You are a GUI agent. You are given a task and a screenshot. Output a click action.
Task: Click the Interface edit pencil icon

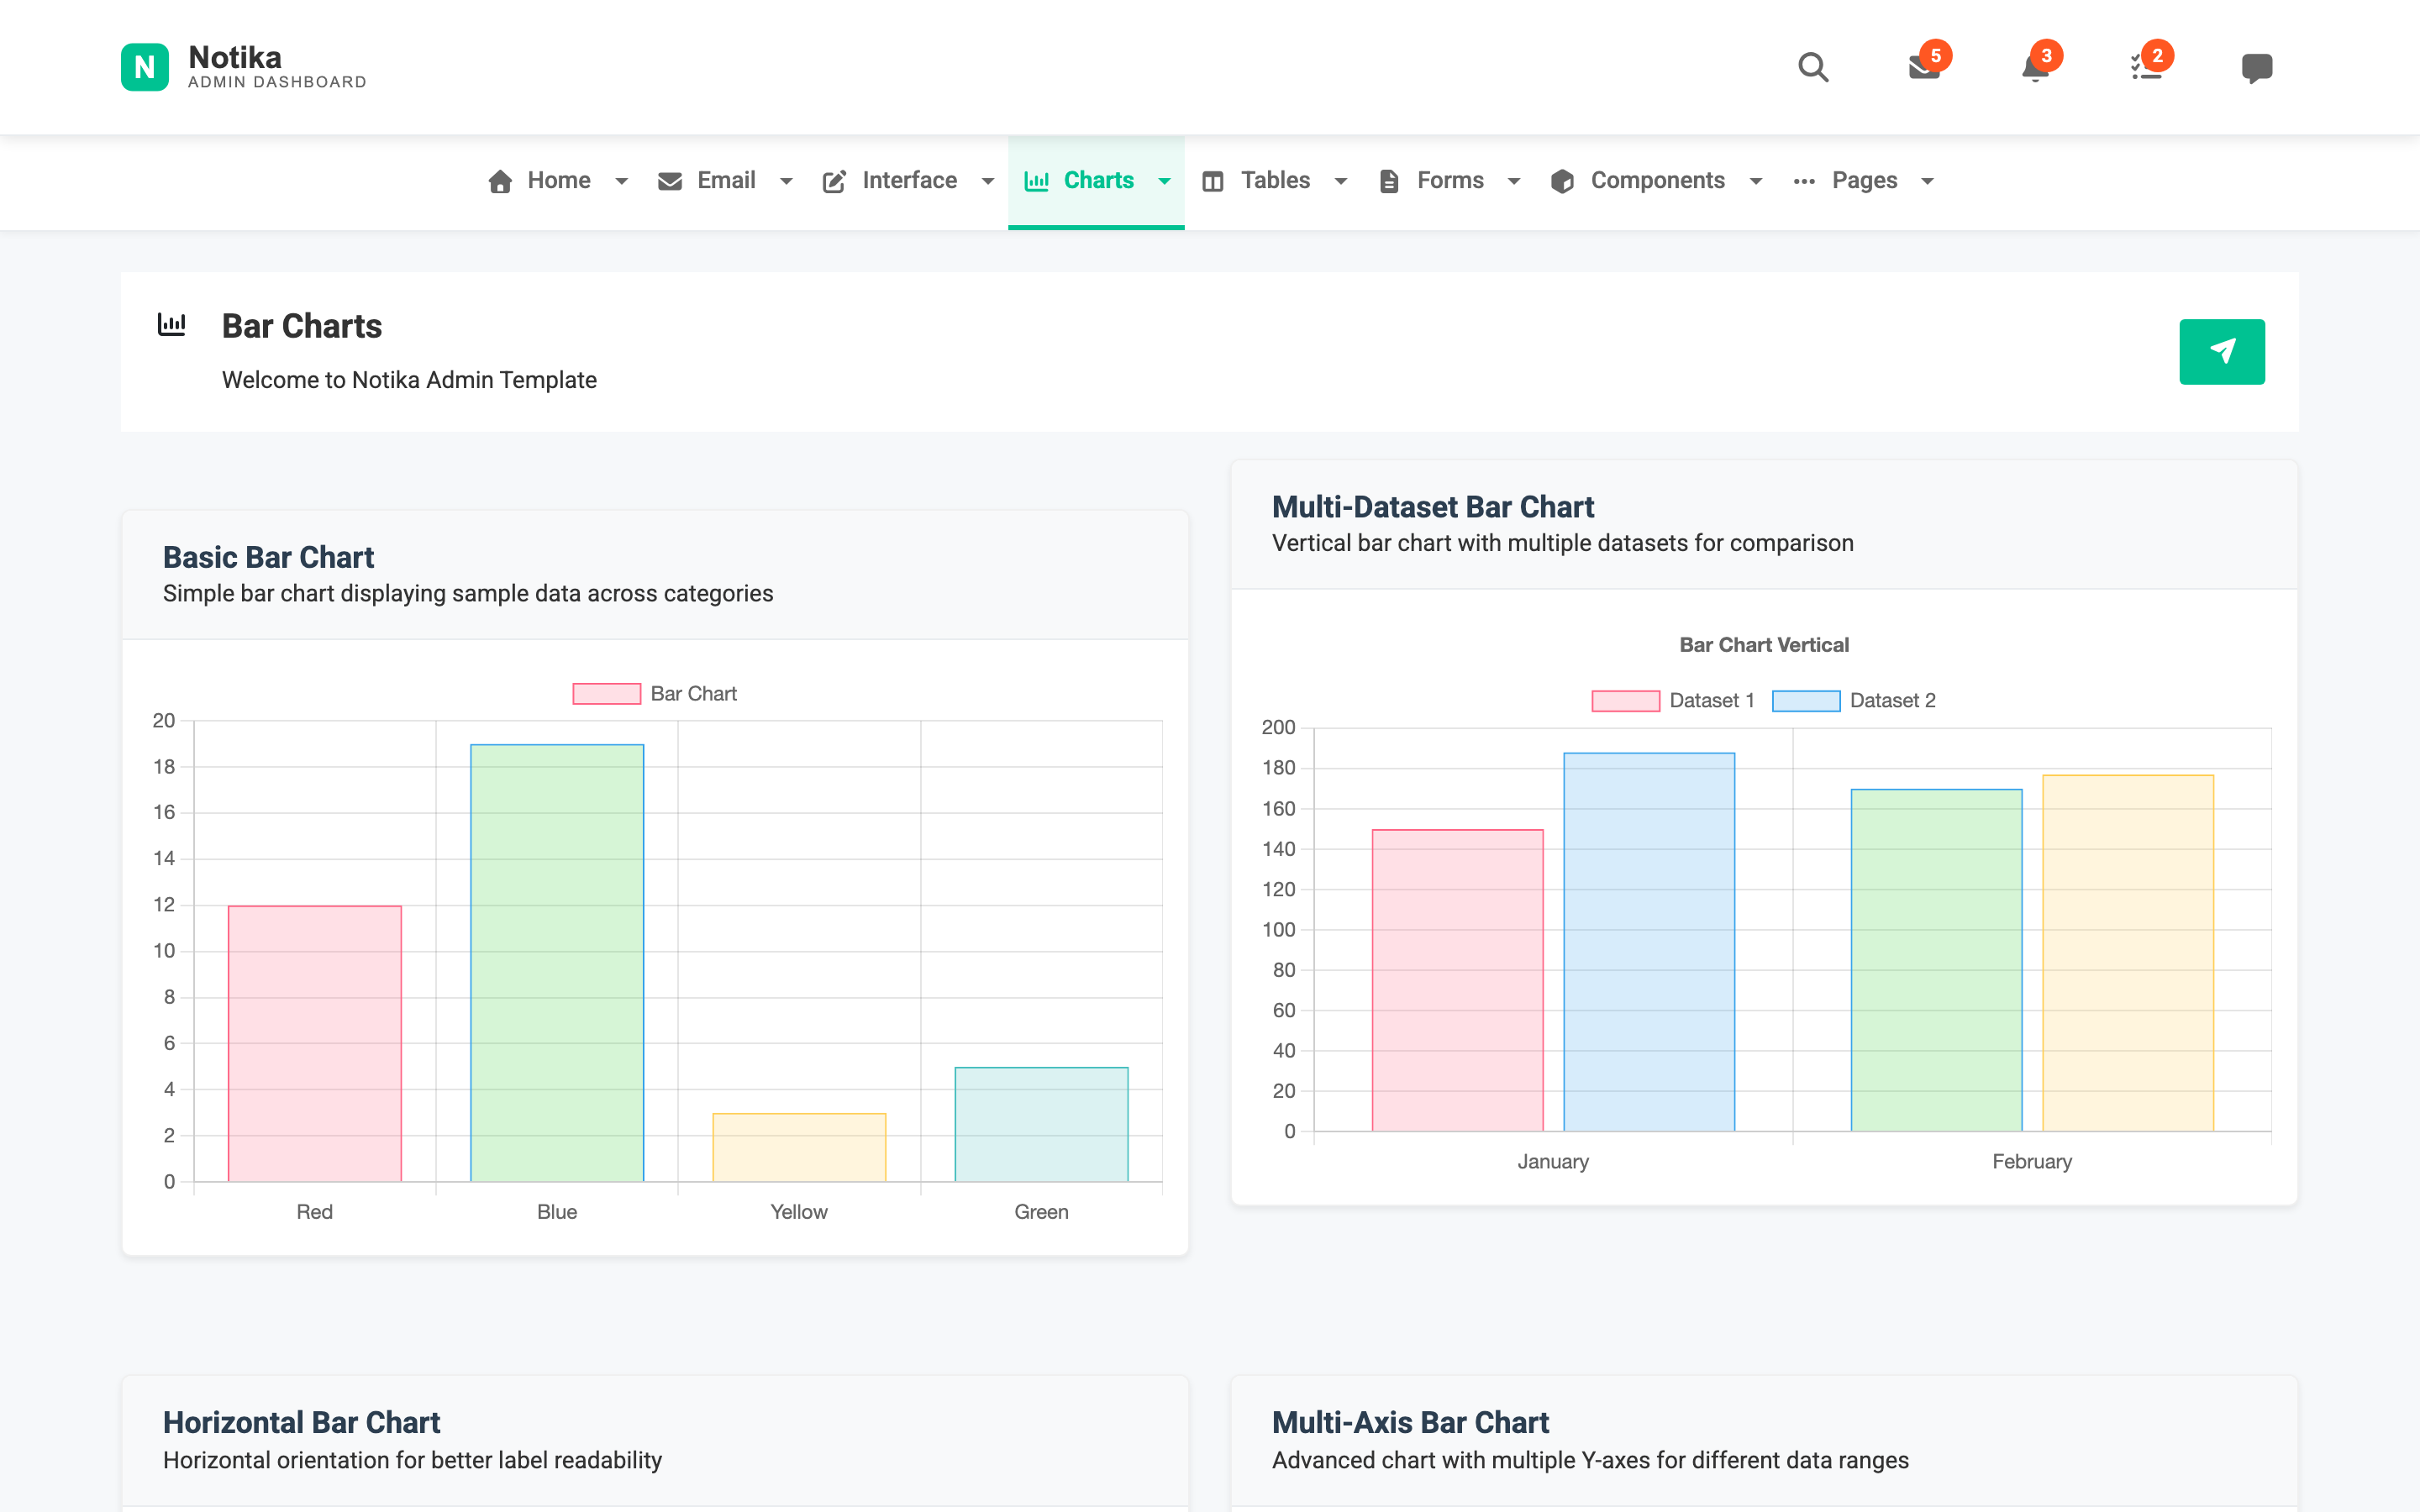[834, 181]
